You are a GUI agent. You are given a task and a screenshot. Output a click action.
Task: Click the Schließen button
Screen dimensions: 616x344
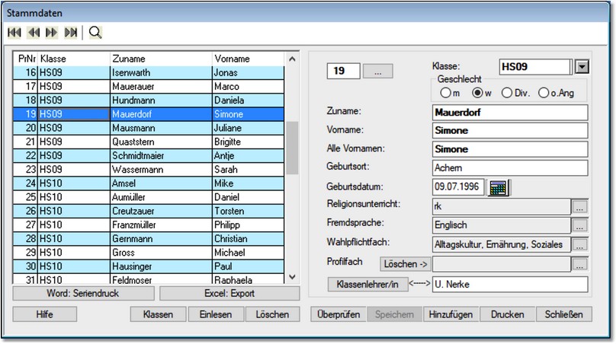563,314
